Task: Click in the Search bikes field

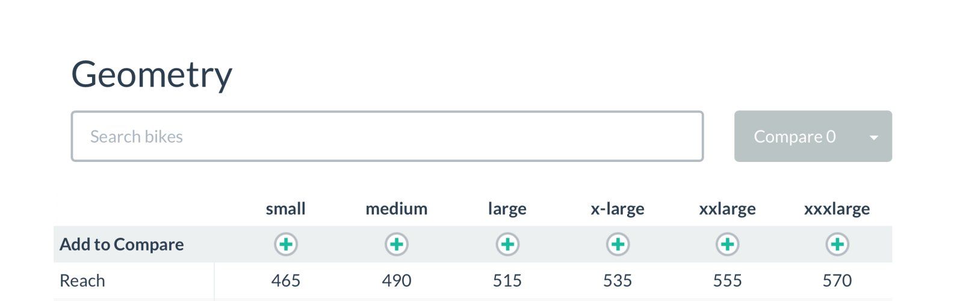Action: [387, 137]
